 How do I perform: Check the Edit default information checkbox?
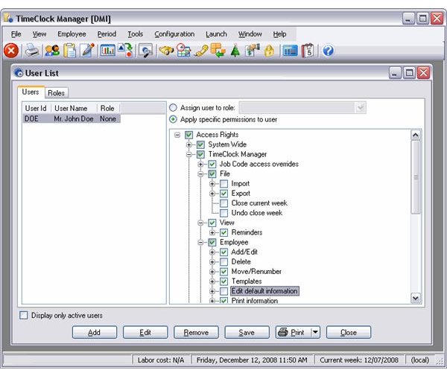(223, 291)
